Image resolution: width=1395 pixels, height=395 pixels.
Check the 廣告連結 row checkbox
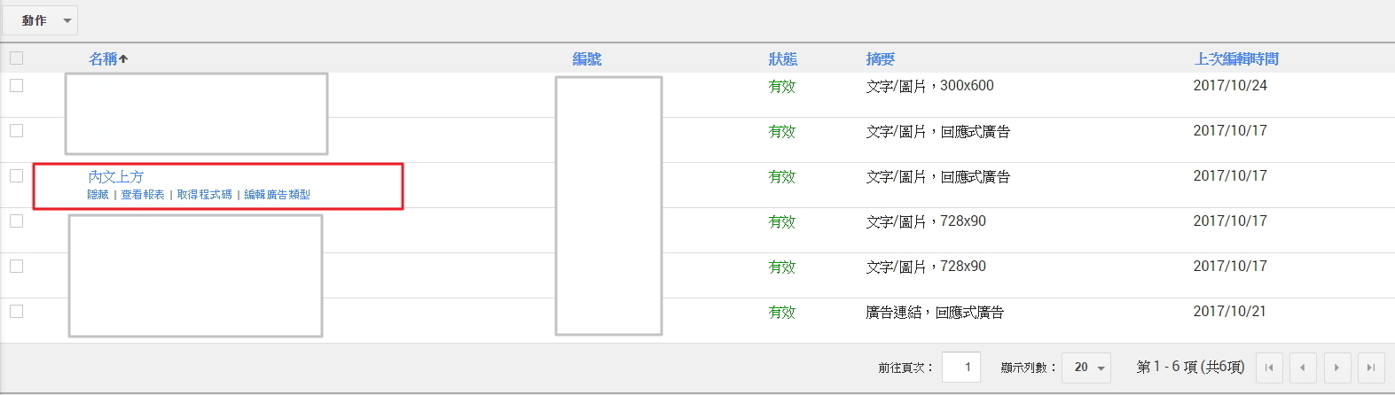coord(16,311)
